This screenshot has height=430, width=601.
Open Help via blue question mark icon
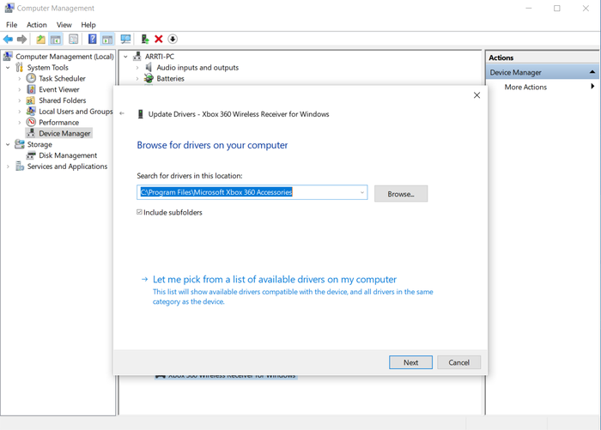coord(93,39)
